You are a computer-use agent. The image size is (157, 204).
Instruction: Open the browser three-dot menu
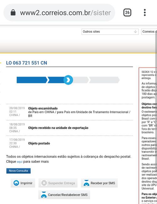145,13
